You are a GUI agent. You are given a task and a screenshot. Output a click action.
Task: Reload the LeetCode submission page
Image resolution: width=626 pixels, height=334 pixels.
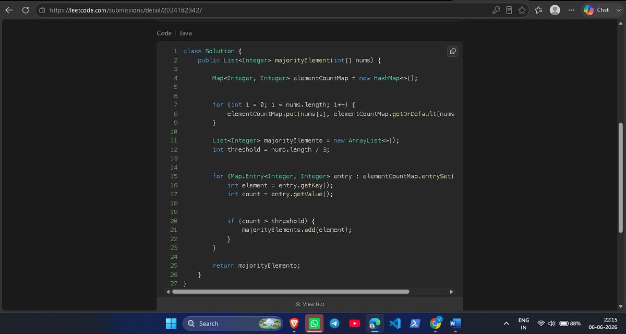click(x=25, y=10)
